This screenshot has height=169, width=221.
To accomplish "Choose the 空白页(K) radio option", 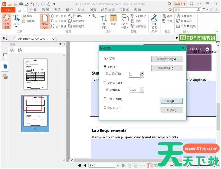I will 105,107.
